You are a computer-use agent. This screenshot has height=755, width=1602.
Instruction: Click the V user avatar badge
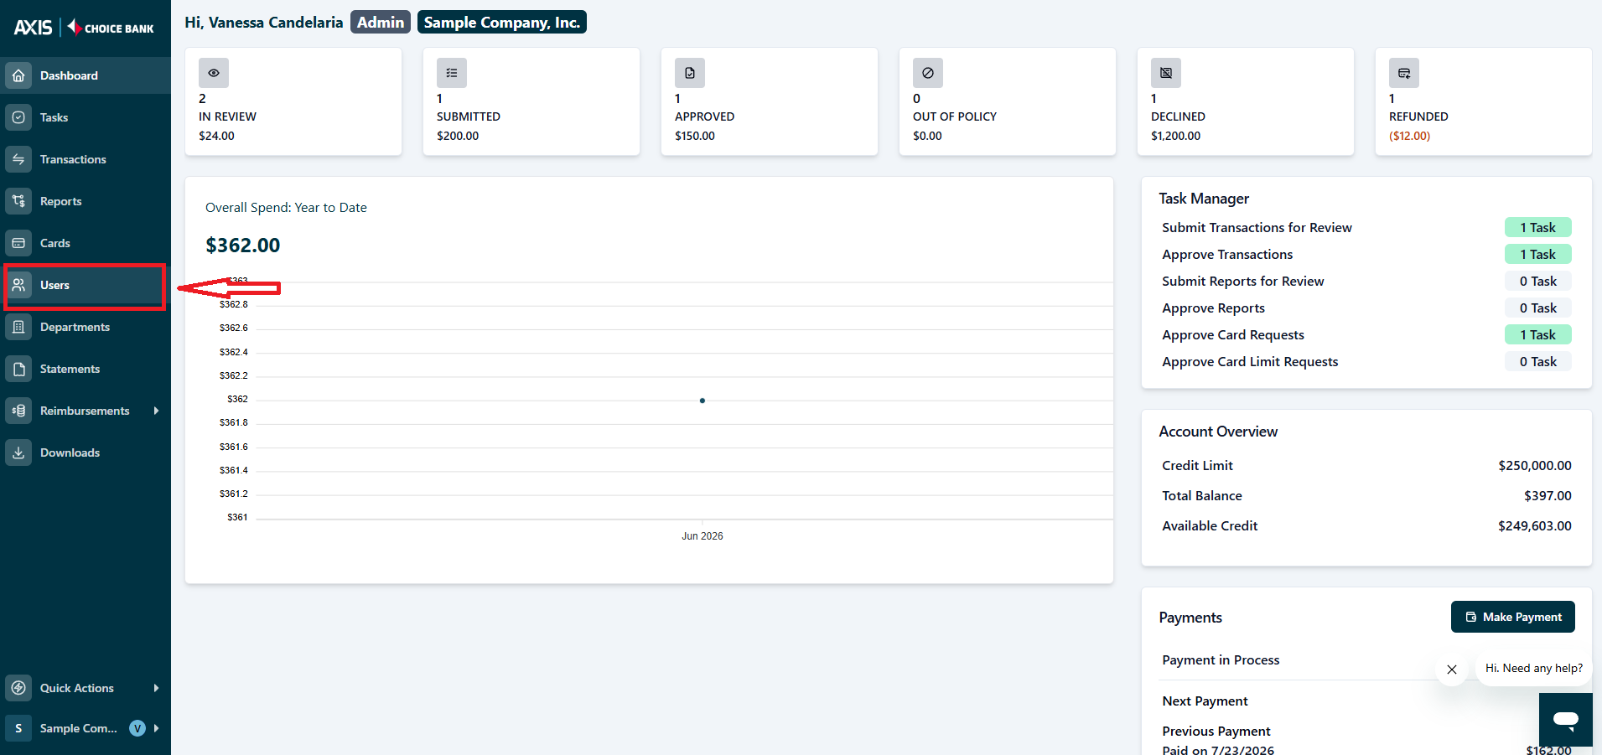[137, 728]
